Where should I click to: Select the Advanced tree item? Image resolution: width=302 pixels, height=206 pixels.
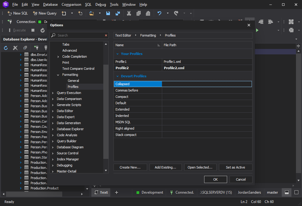click(69, 50)
